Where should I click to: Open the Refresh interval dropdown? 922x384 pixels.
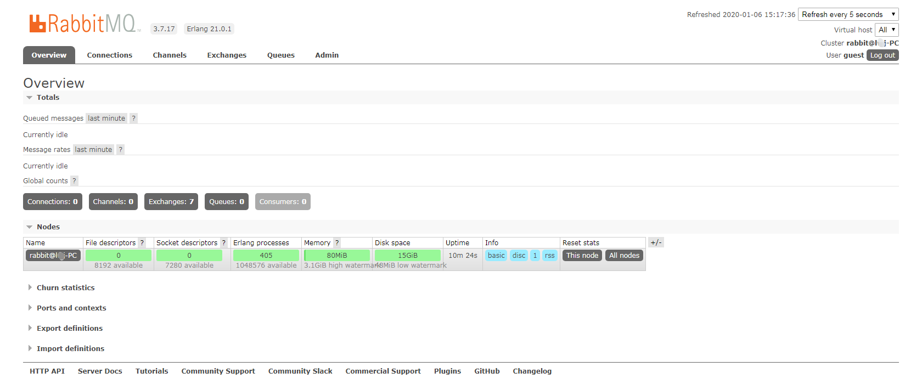tap(848, 15)
